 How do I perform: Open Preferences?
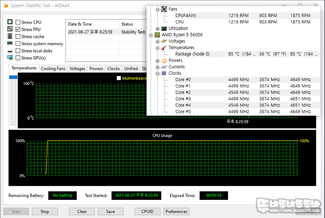pyautogui.click(x=176, y=211)
